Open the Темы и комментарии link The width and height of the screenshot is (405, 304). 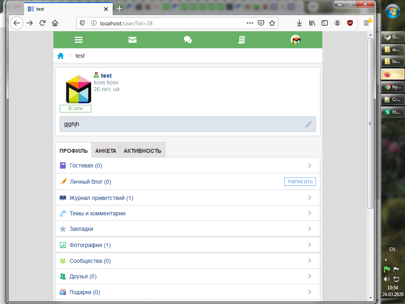point(97,213)
